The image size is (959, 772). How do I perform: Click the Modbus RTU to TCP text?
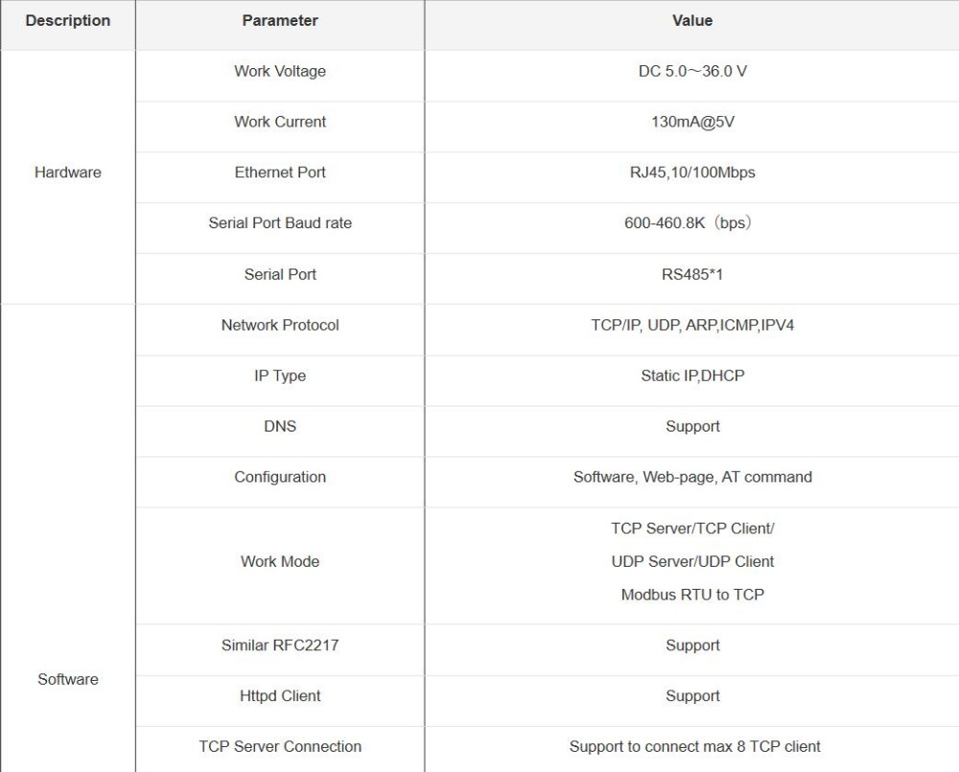click(692, 595)
